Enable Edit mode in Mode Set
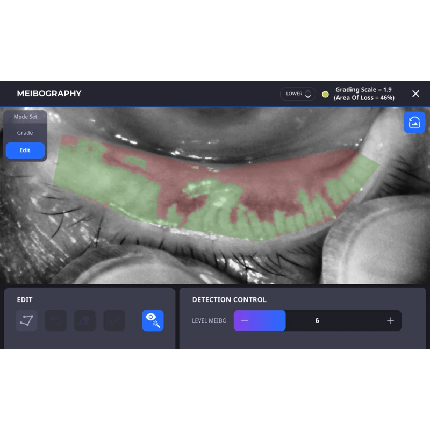This screenshot has width=430, height=430. tap(25, 150)
